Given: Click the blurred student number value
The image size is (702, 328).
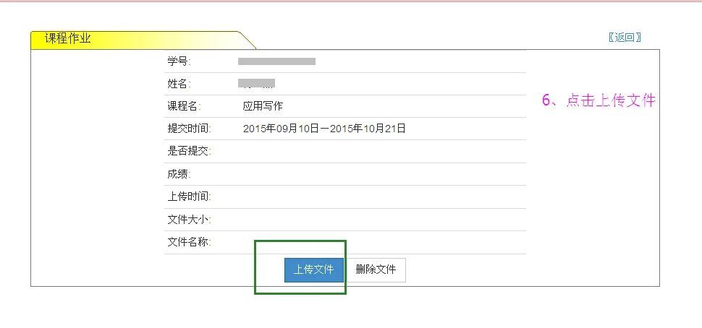Looking at the screenshot, I should (276, 61).
